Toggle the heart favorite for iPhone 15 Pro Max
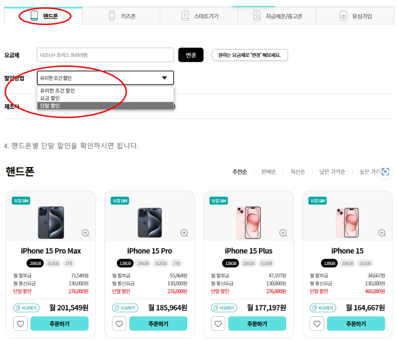Screen dimensions: 397x340 click(x=20, y=324)
